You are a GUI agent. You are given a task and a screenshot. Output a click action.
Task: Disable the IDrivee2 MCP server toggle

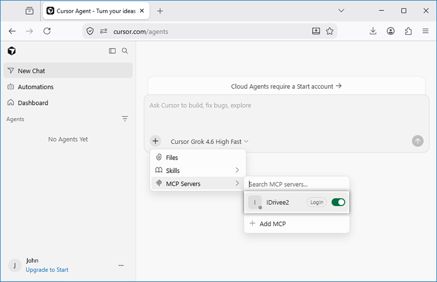pyautogui.click(x=338, y=202)
